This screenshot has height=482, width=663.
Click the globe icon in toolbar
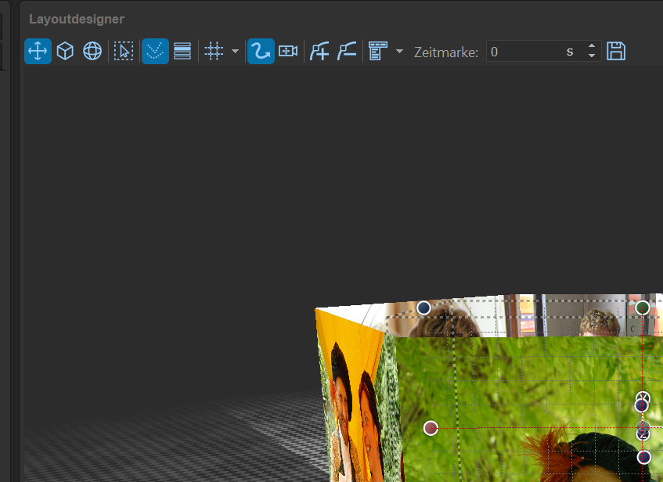(92, 52)
